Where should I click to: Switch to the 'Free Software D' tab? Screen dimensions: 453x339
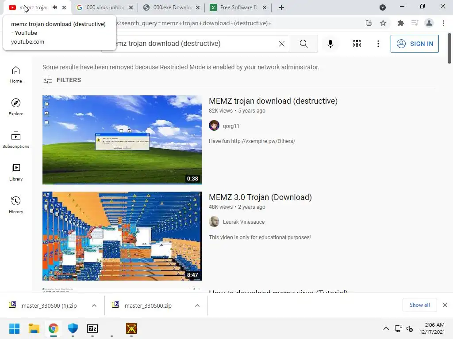(x=238, y=8)
